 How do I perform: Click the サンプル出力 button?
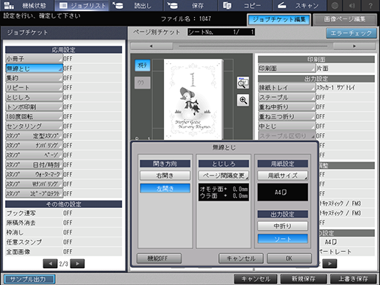tap(29, 279)
